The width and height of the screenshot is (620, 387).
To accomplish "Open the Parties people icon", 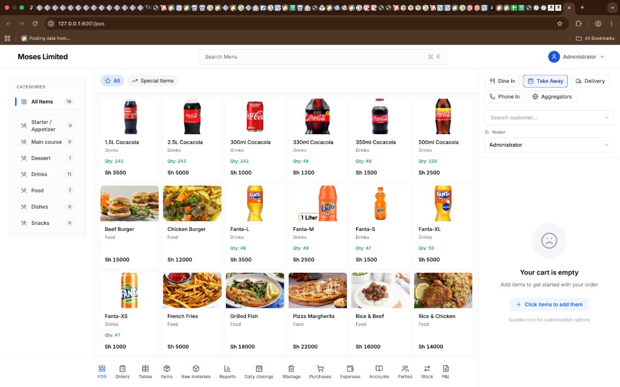I will click(x=405, y=368).
